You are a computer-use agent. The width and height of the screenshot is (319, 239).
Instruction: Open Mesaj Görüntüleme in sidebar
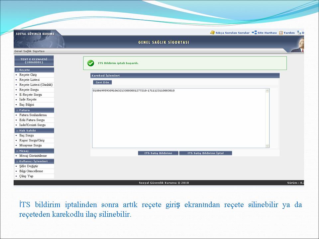pyautogui.click(x=33, y=156)
